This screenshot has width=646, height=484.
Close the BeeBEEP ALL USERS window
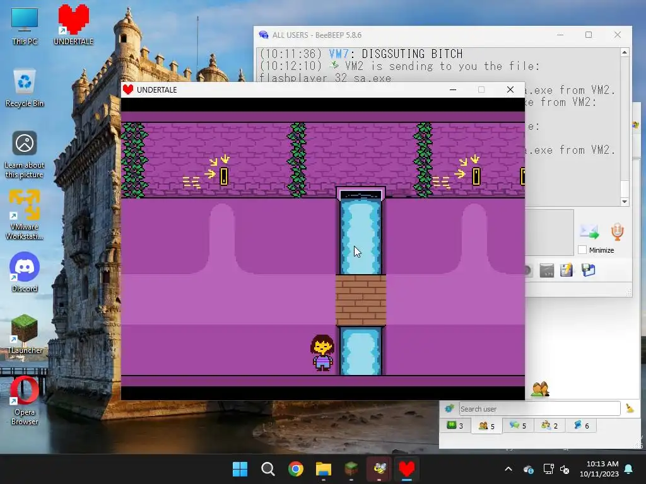617,35
